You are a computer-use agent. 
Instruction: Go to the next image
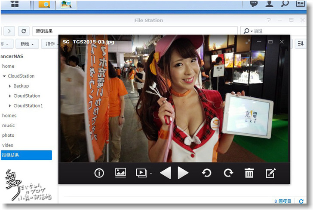pos(184,173)
